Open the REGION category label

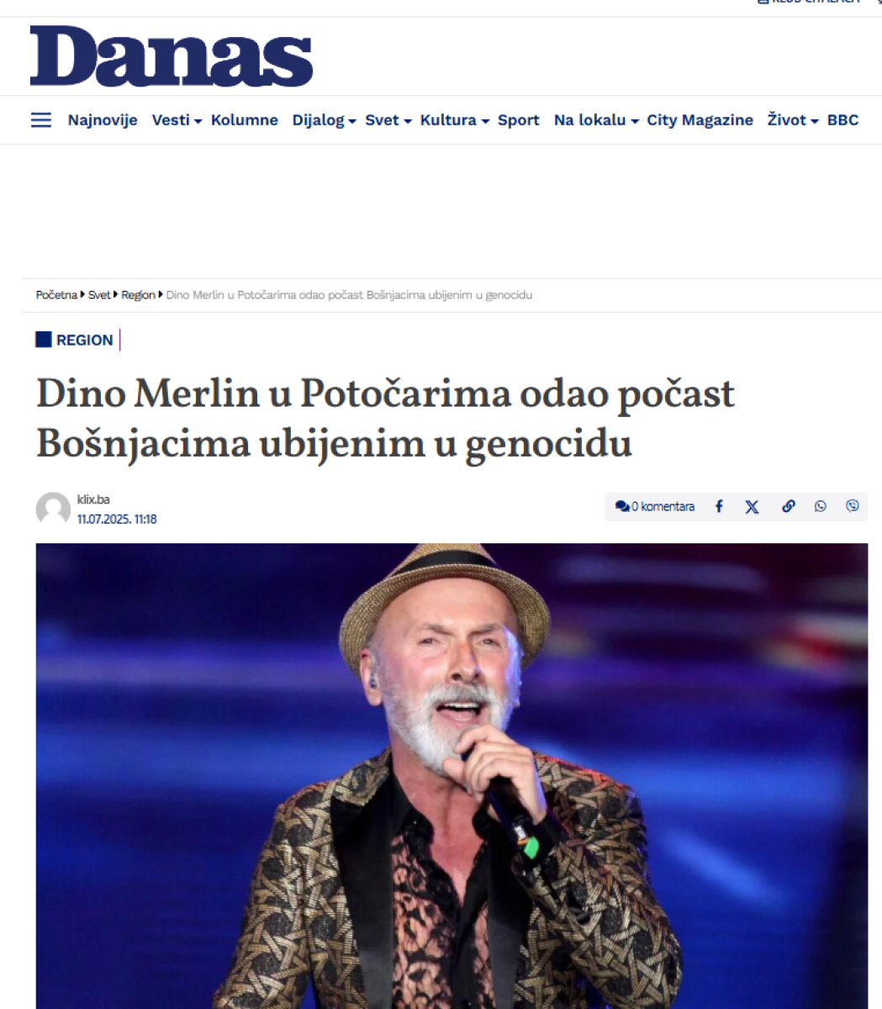pyautogui.click(x=84, y=340)
